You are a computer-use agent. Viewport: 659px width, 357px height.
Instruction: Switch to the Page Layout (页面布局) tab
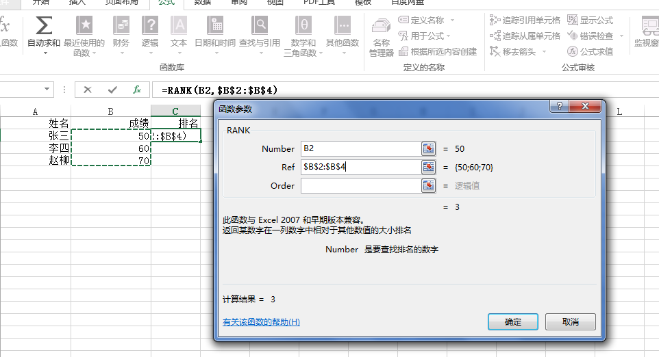pyautogui.click(x=121, y=3)
